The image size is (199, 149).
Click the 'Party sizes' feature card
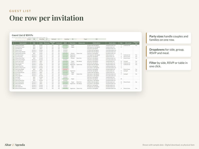[x=168, y=38]
